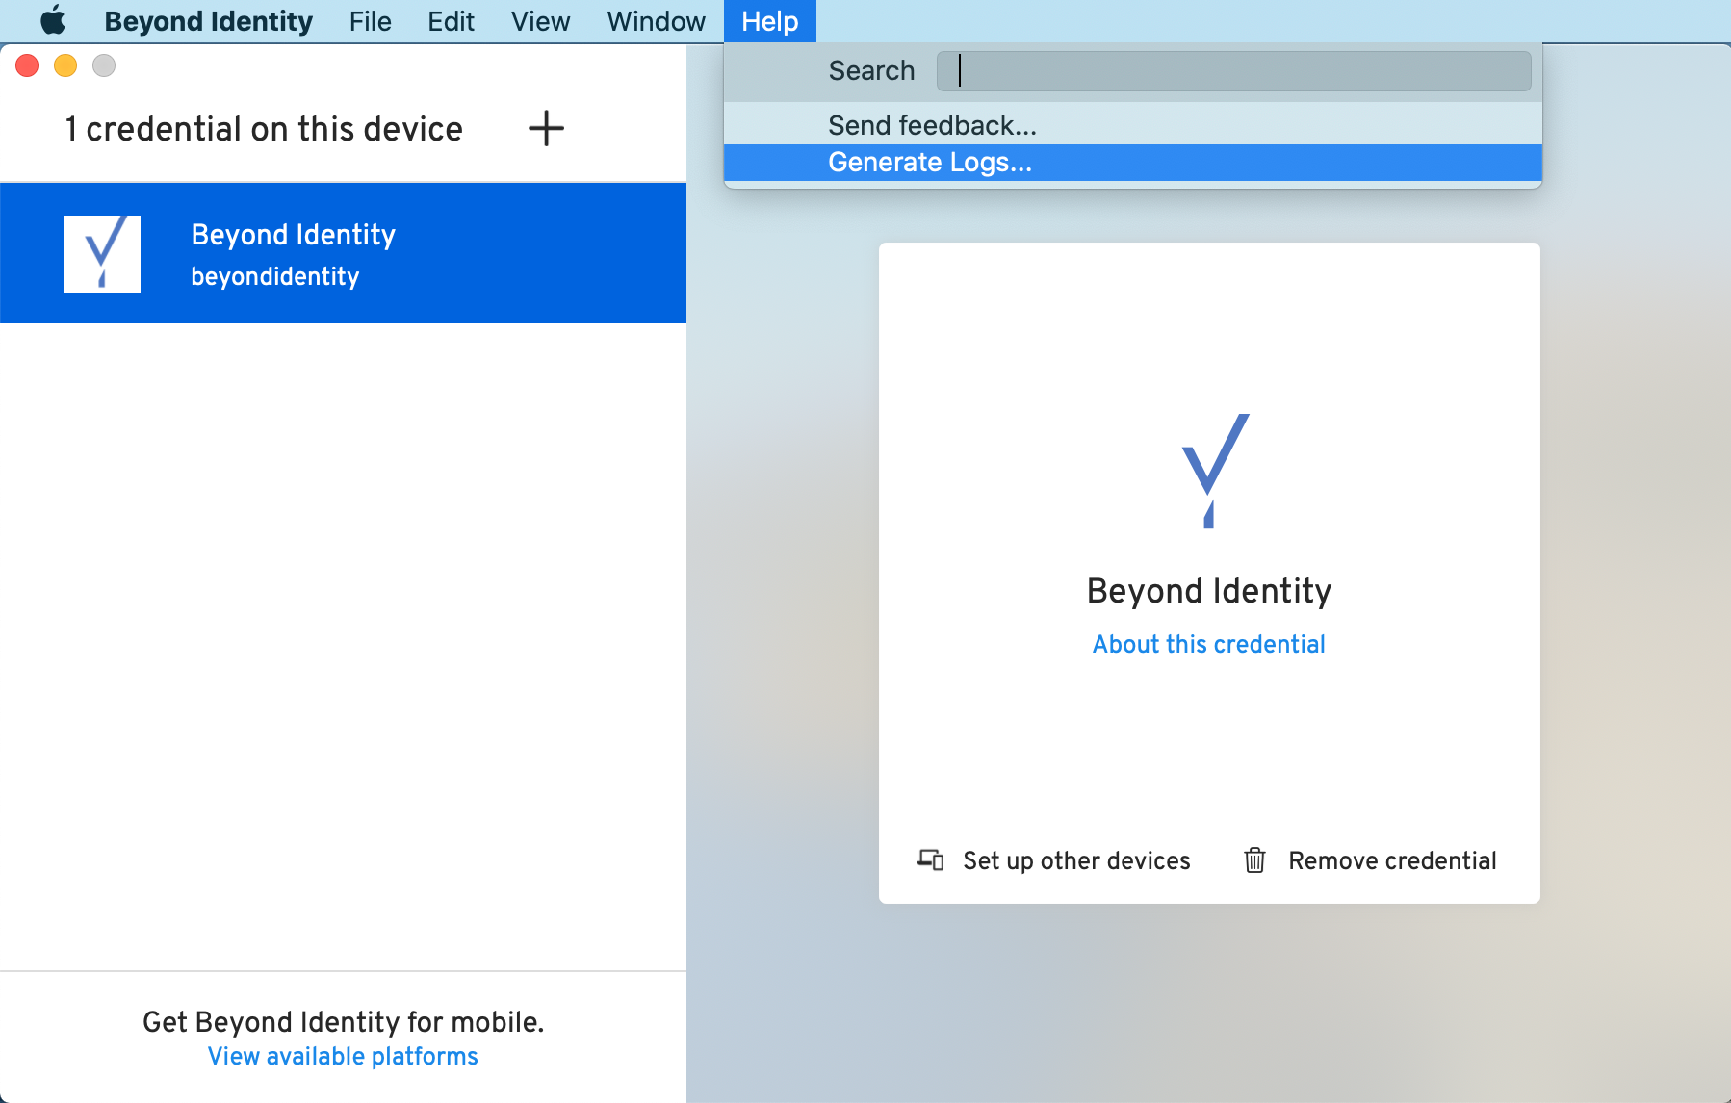
Task: Open the File menu
Action: point(370,21)
